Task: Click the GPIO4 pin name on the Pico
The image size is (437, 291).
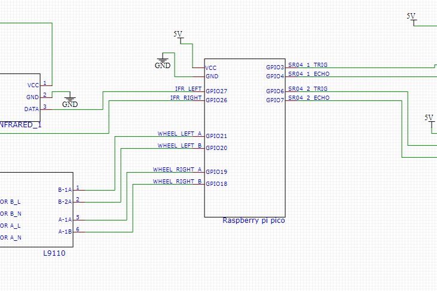Action: 275,76
